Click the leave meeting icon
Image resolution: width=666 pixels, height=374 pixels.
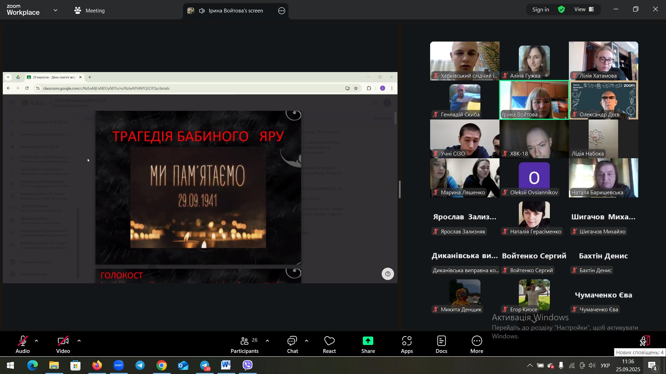[x=645, y=341]
